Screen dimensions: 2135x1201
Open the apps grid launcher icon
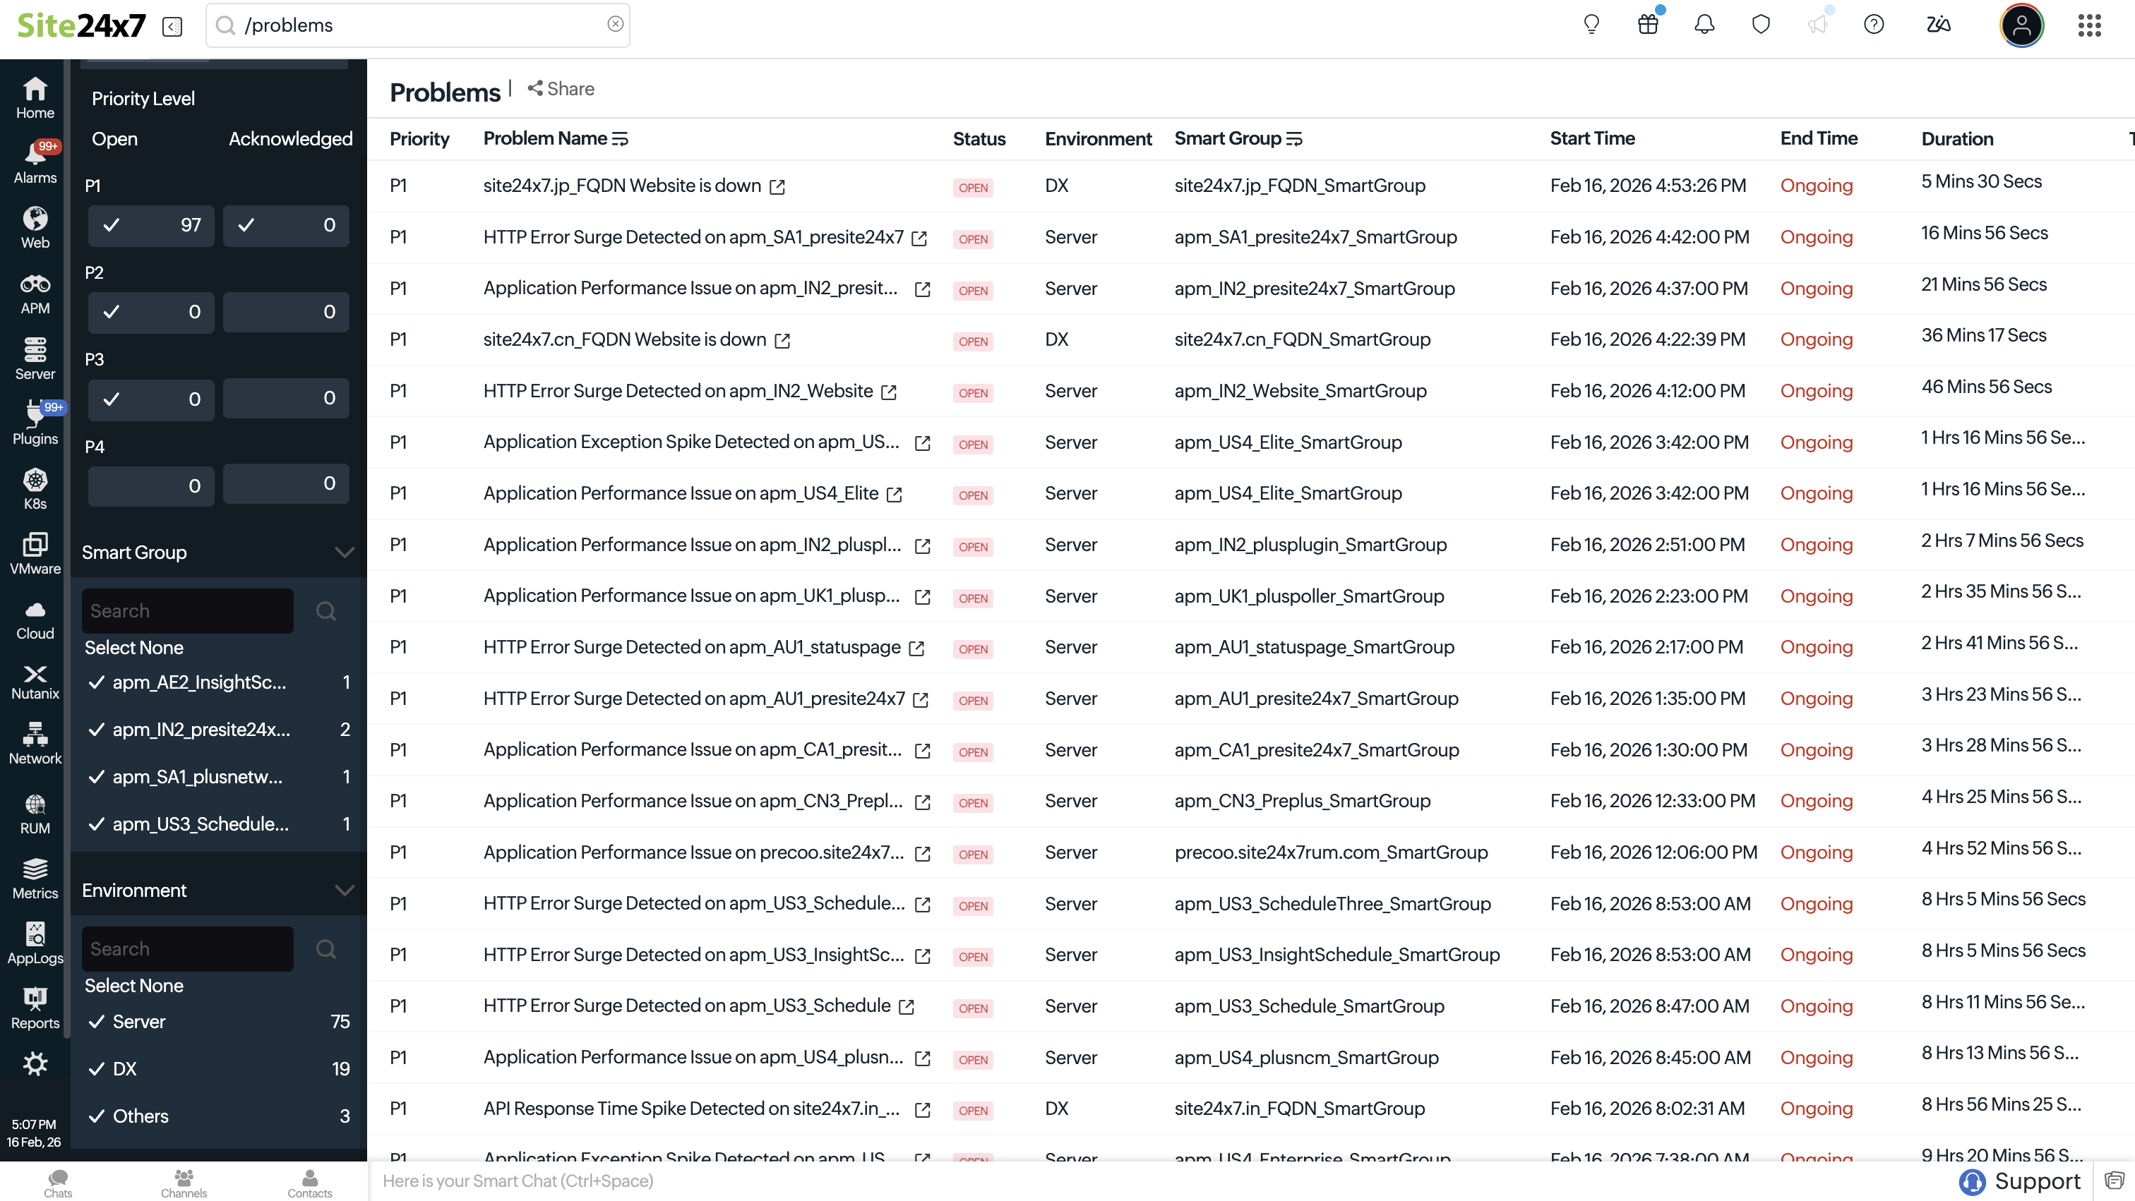2089,25
